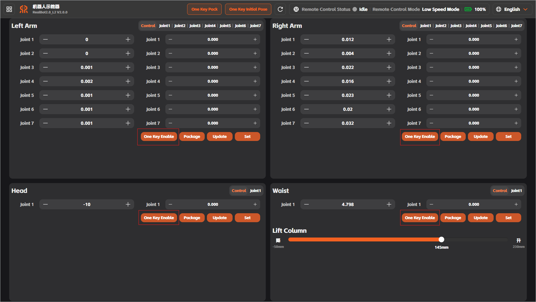The height and width of the screenshot is (302, 536).
Task: Click Head Joint 1 value -10
Action: pyautogui.click(x=87, y=204)
